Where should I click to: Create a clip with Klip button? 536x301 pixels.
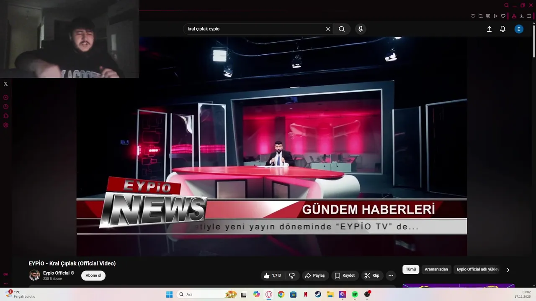point(372,275)
